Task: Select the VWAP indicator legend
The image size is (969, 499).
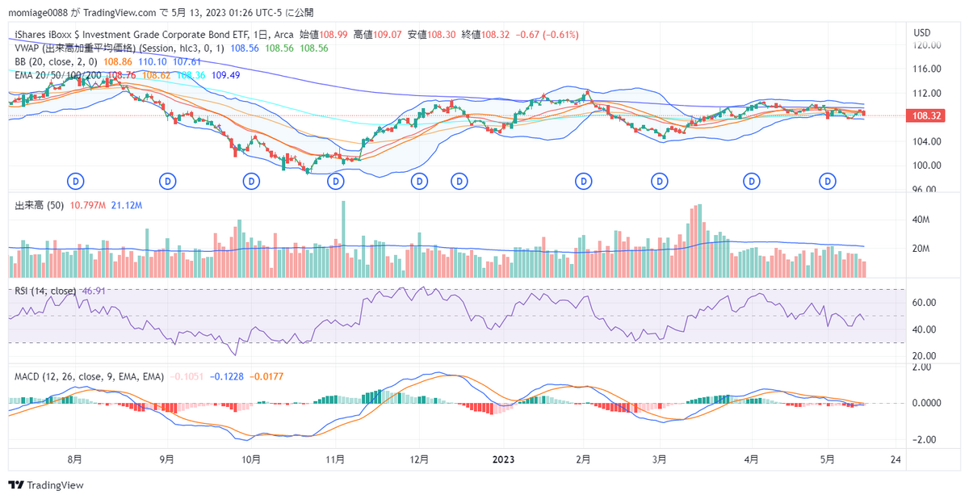Action: (x=121, y=48)
